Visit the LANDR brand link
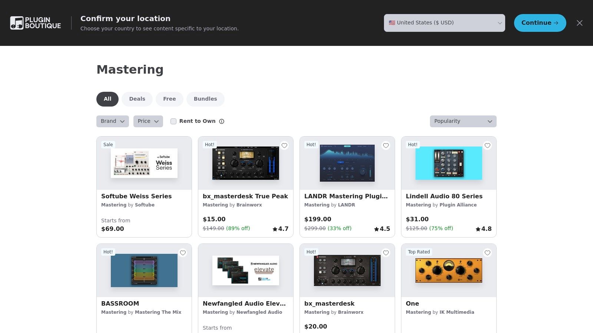The image size is (593, 333). (x=347, y=205)
